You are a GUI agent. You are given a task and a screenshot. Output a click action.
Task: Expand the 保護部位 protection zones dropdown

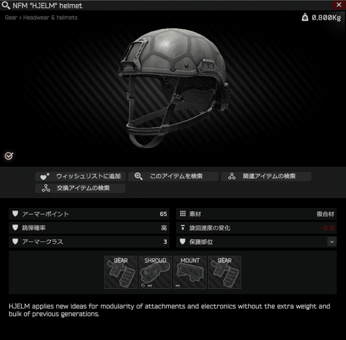(x=332, y=242)
